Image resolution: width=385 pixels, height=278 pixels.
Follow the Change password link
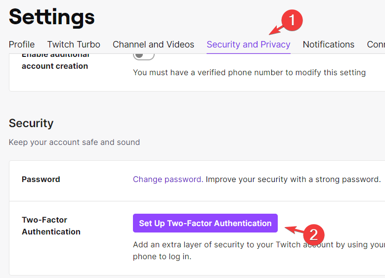coord(168,180)
